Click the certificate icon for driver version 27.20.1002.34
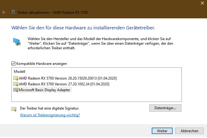This screenshot has height=138, width=207. (16, 84)
